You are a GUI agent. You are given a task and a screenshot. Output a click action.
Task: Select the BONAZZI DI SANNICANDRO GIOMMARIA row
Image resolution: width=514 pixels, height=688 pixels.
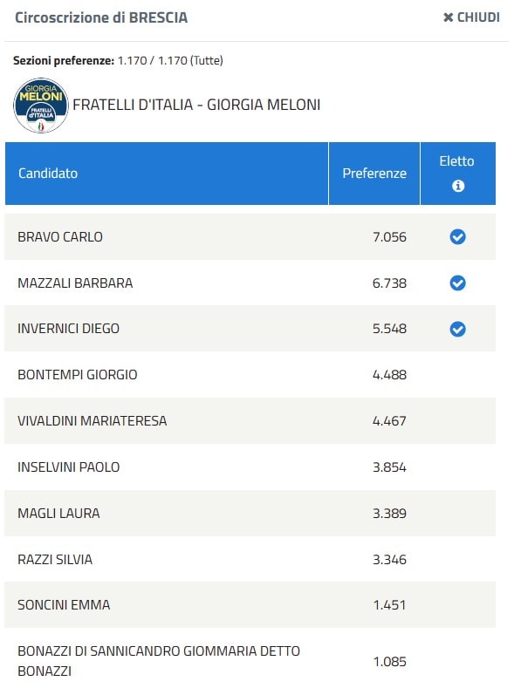pos(250,658)
